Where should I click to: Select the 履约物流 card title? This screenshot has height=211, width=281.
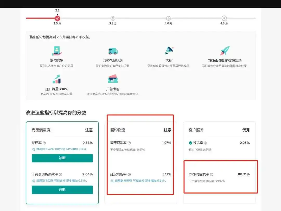[x=118, y=130]
